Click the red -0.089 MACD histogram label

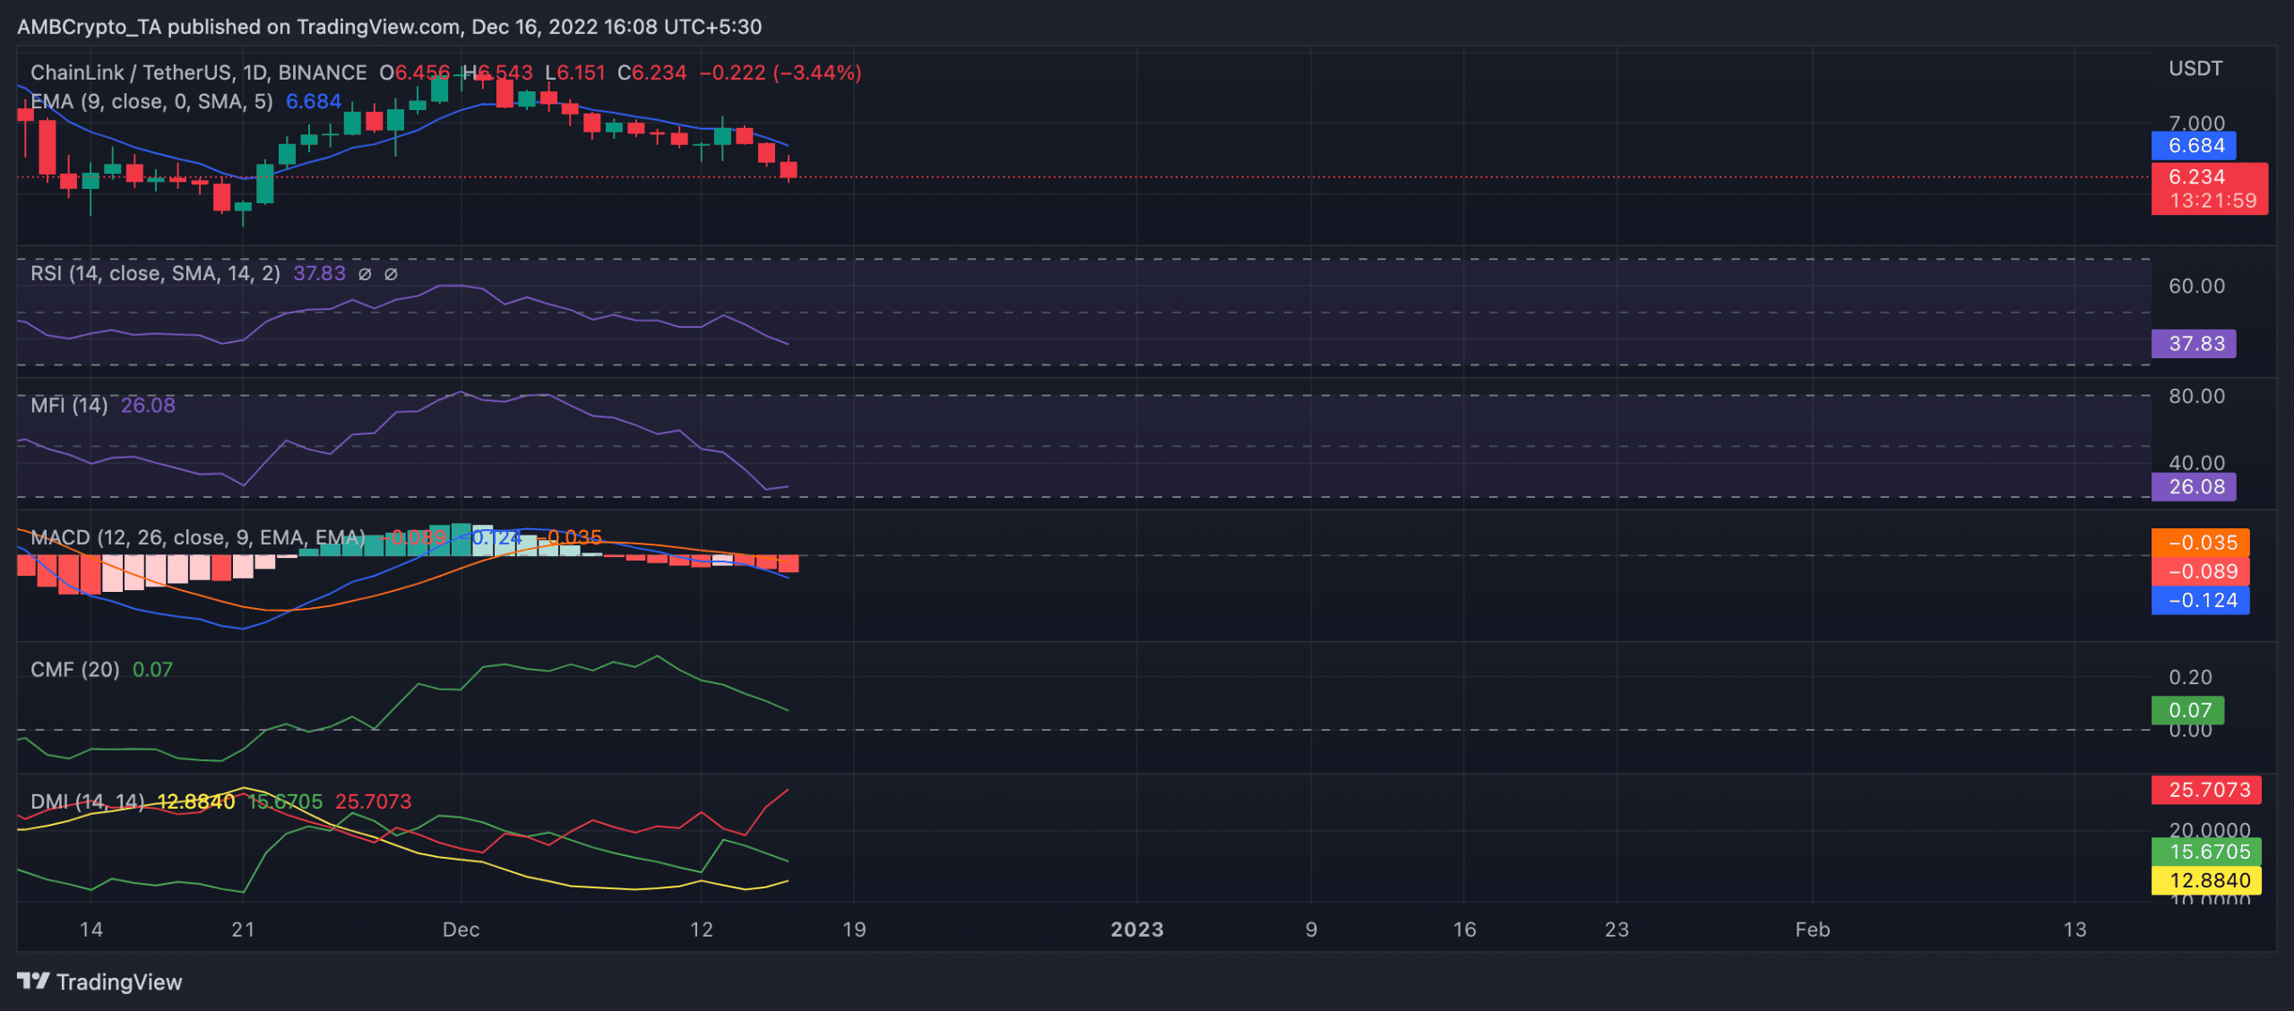[x=2200, y=570]
